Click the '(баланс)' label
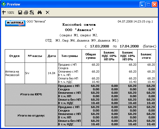Viewport: 159px width, 129px height. point(149,46)
